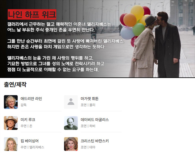
Task: Open the 크리스틴 바란스키 name link
Action: (x=95, y=141)
